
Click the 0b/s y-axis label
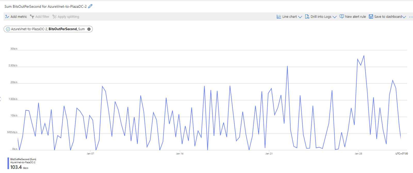[15, 149]
